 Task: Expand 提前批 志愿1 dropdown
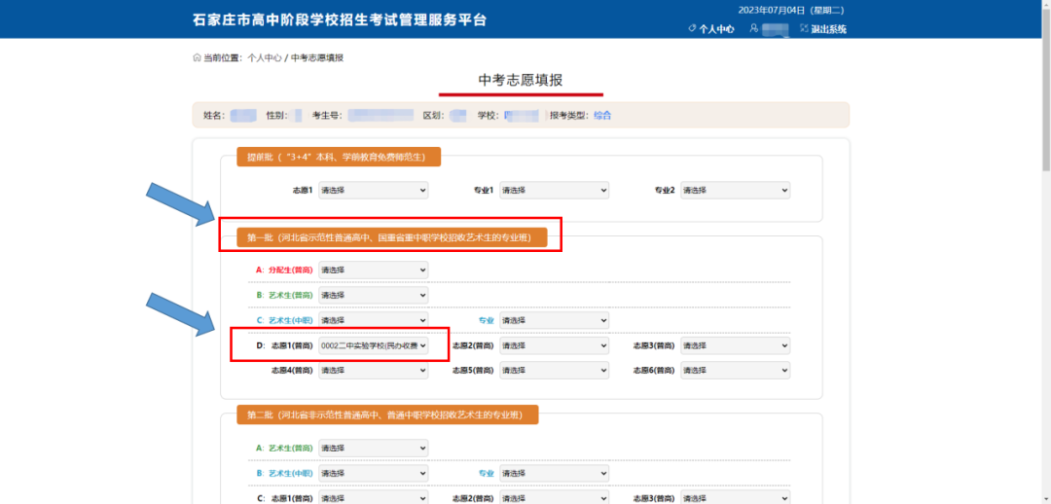pyautogui.click(x=374, y=191)
